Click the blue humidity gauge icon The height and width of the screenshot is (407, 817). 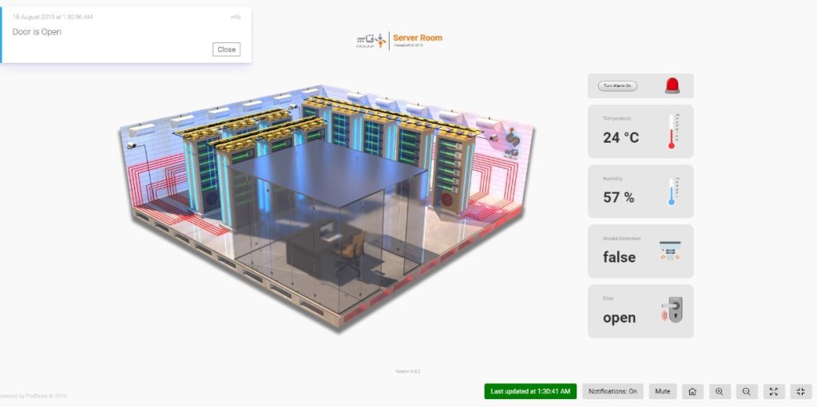671,192
